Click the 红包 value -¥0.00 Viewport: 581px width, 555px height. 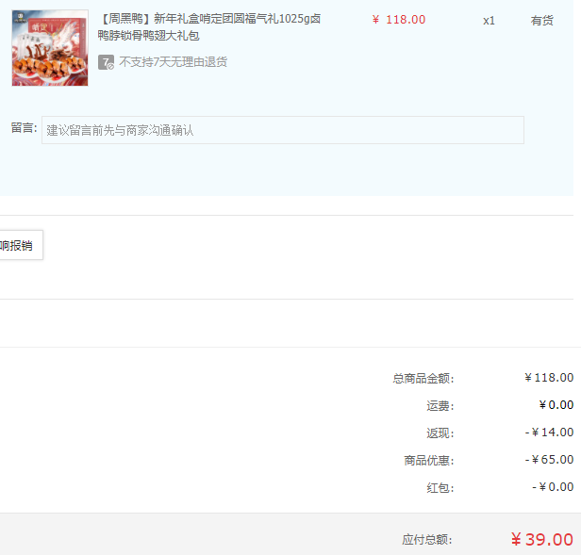pyautogui.click(x=553, y=487)
